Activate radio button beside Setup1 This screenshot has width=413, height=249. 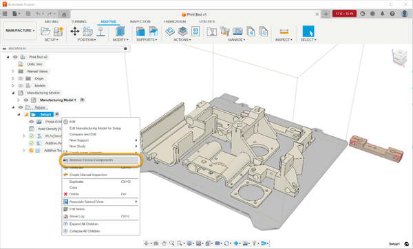[x=57, y=114]
